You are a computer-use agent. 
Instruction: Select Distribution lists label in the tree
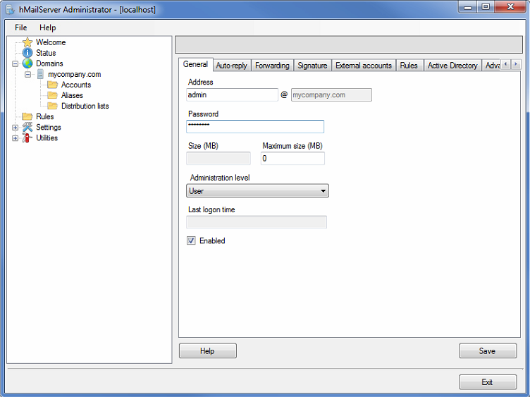tap(85, 106)
